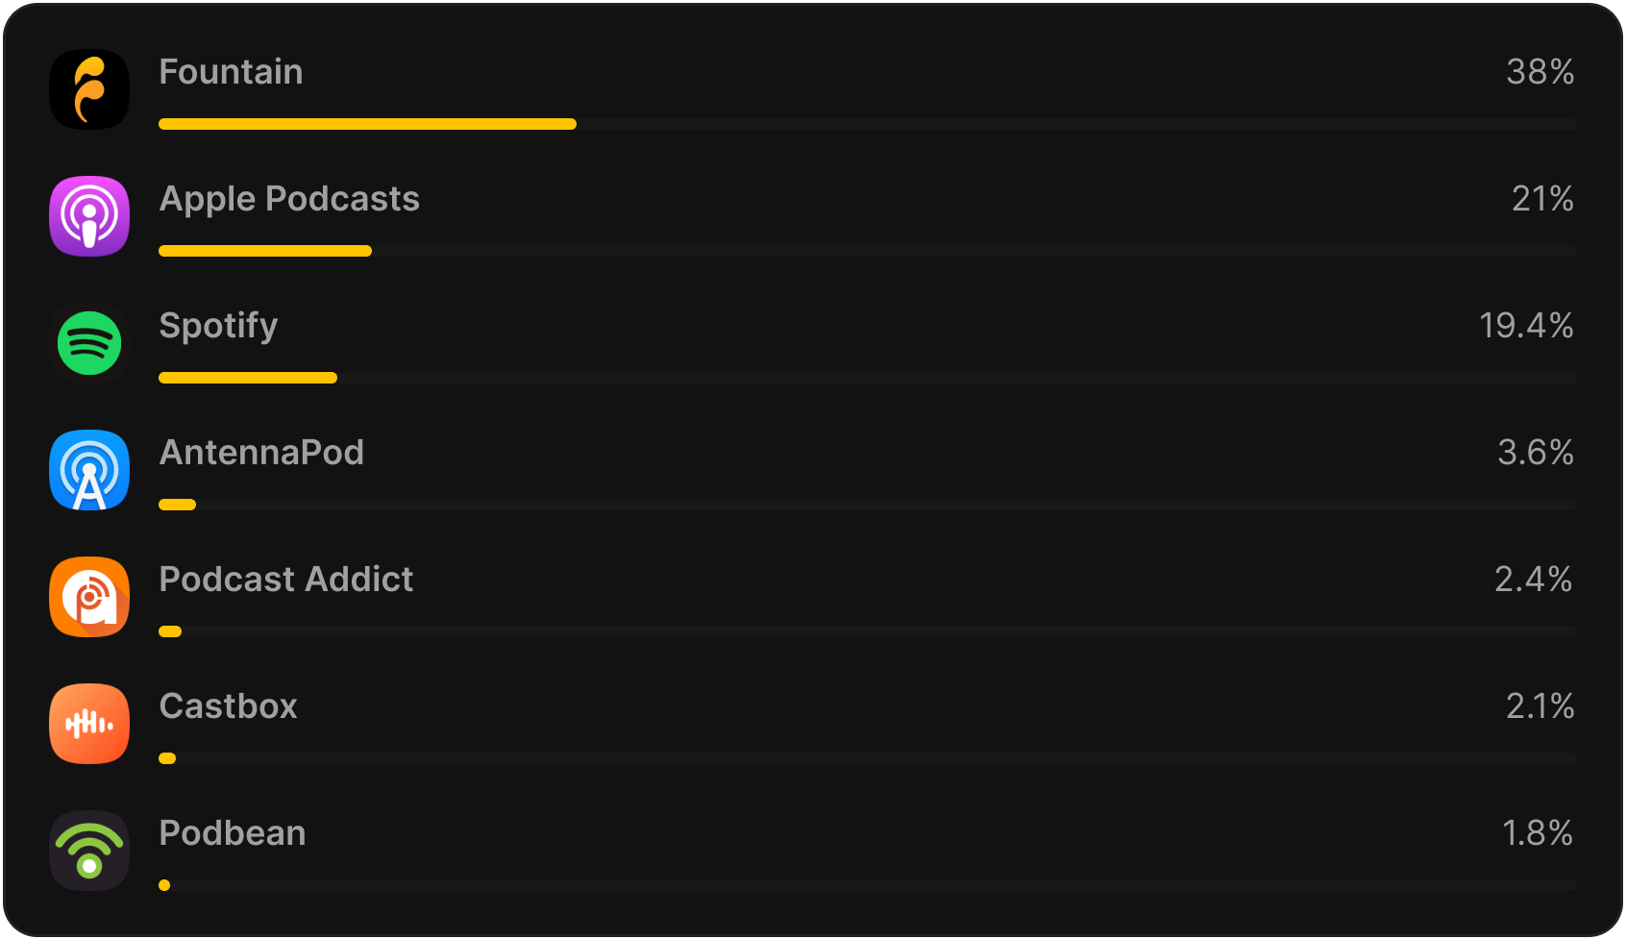Click the 38% value for Fountain
This screenshot has width=1626, height=940.
[1540, 72]
